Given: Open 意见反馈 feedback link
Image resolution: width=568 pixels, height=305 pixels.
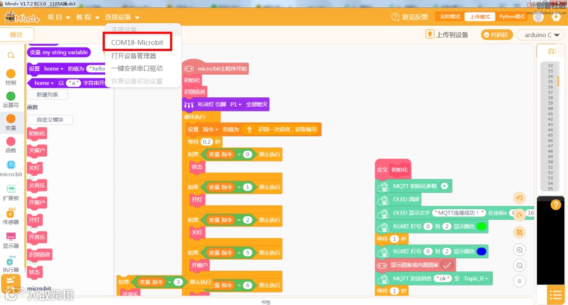Looking at the screenshot, I should 410,17.
